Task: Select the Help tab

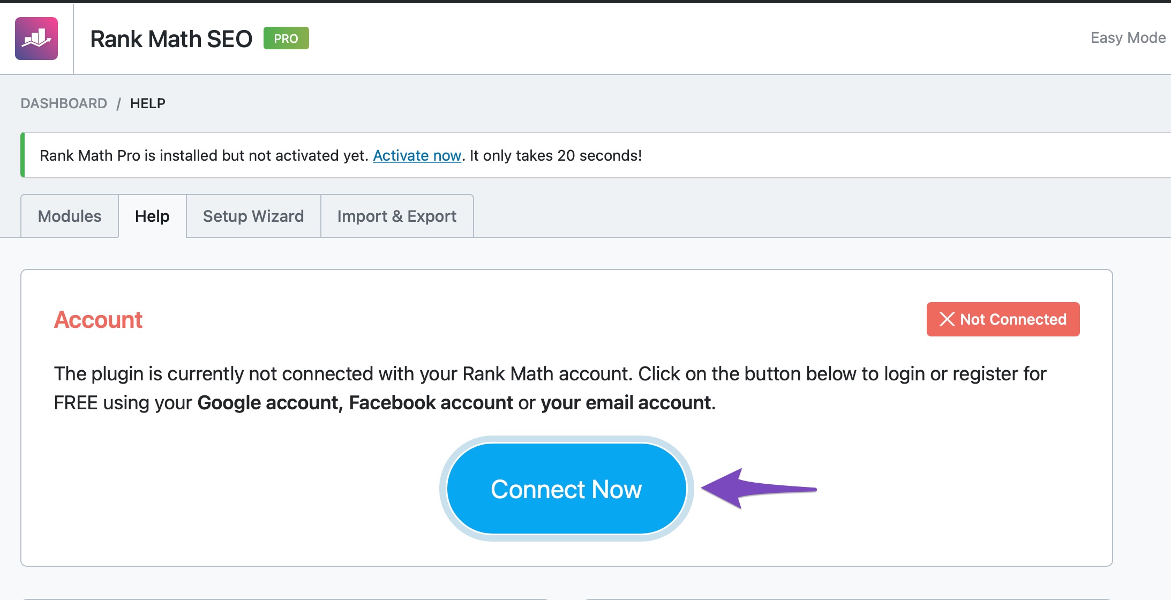Action: pos(152,216)
